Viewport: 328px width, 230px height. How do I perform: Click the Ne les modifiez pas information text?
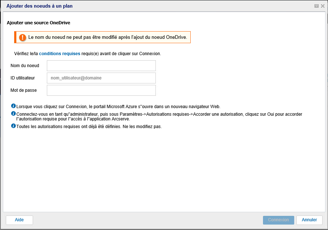[x=142, y=127]
